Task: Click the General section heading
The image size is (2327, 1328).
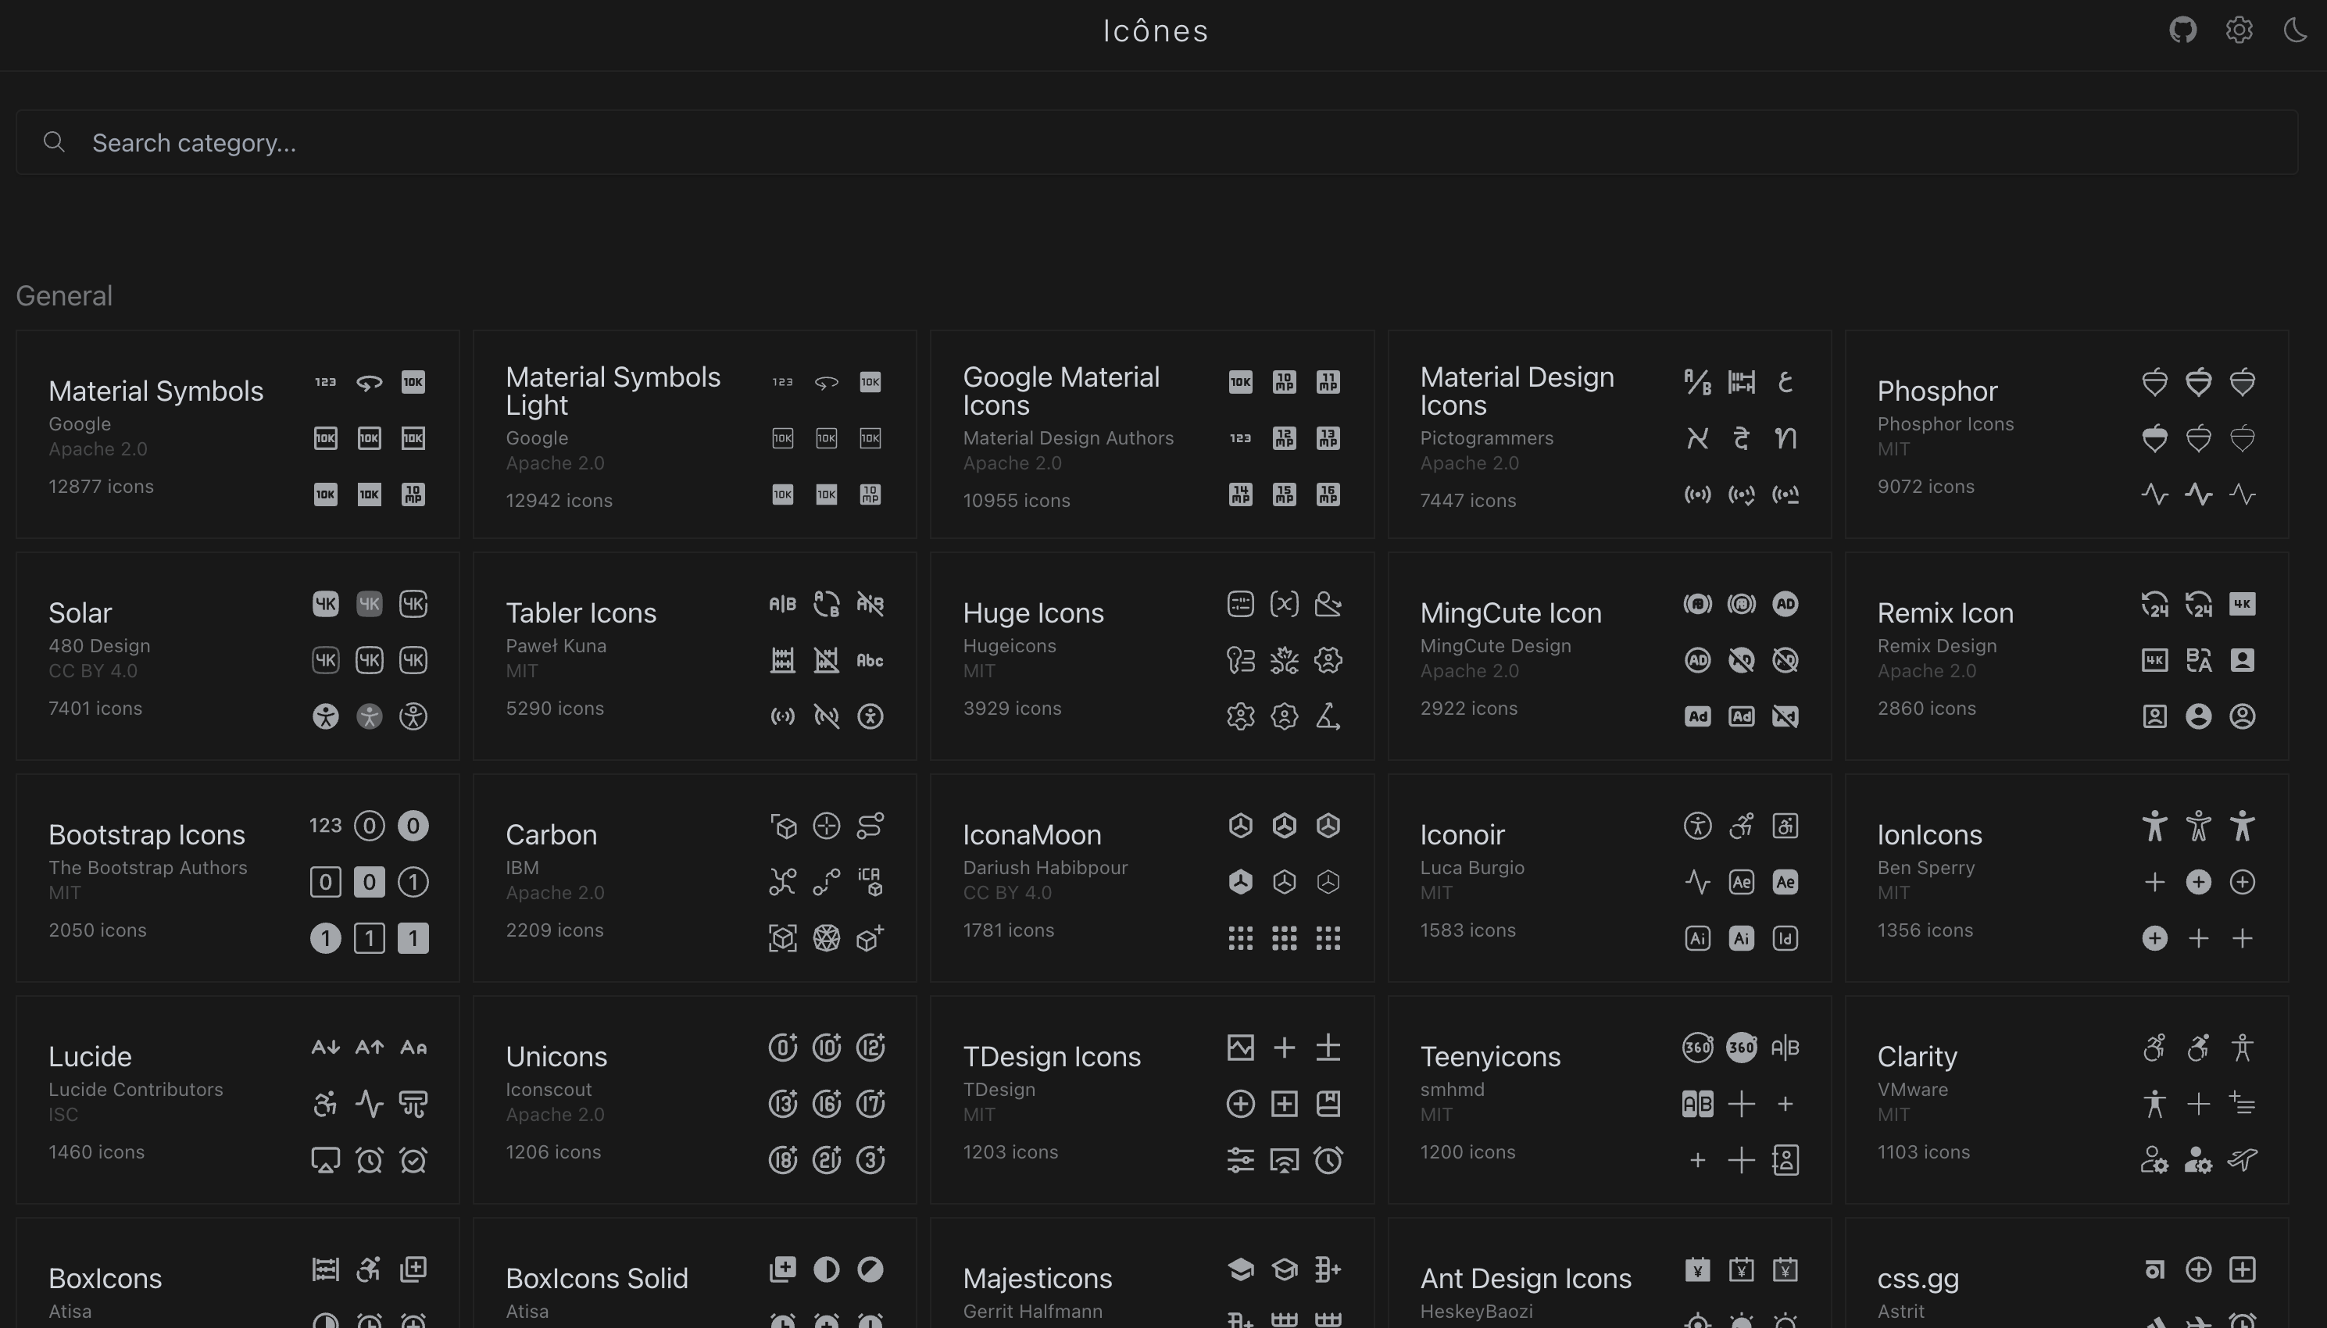Action: point(64,295)
